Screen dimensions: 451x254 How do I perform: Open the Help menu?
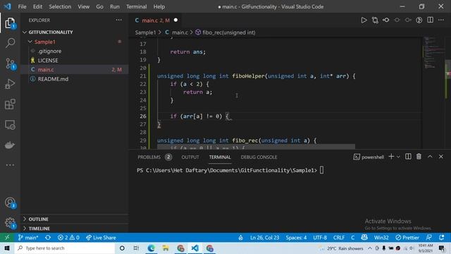159,6
